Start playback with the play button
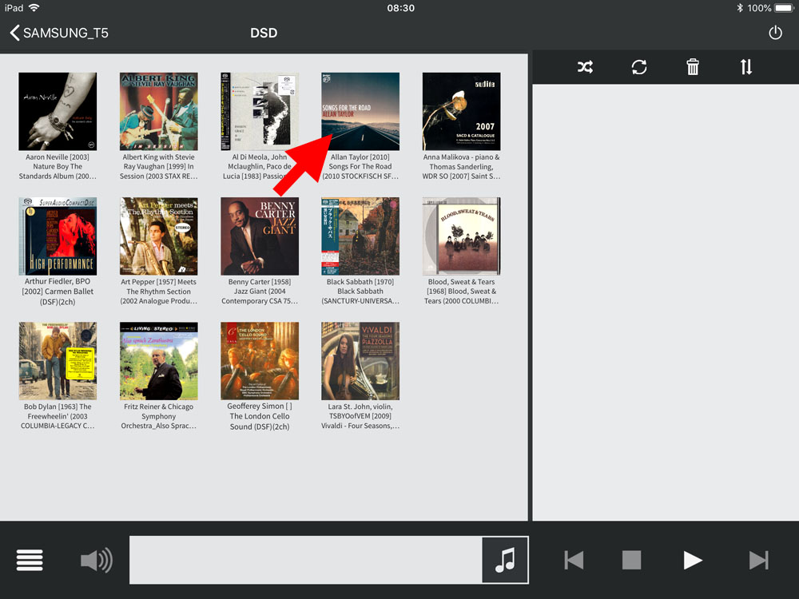799x599 pixels. coord(693,560)
